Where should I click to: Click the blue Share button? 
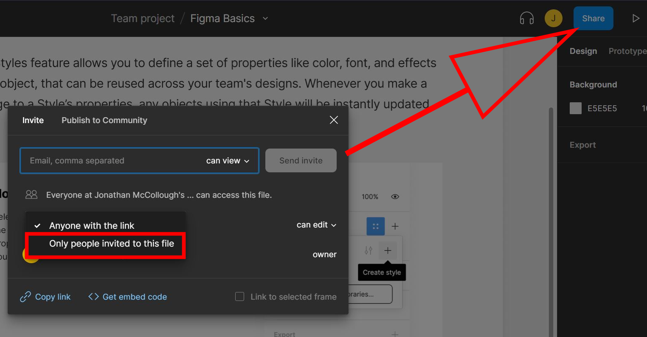[x=594, y=18]
